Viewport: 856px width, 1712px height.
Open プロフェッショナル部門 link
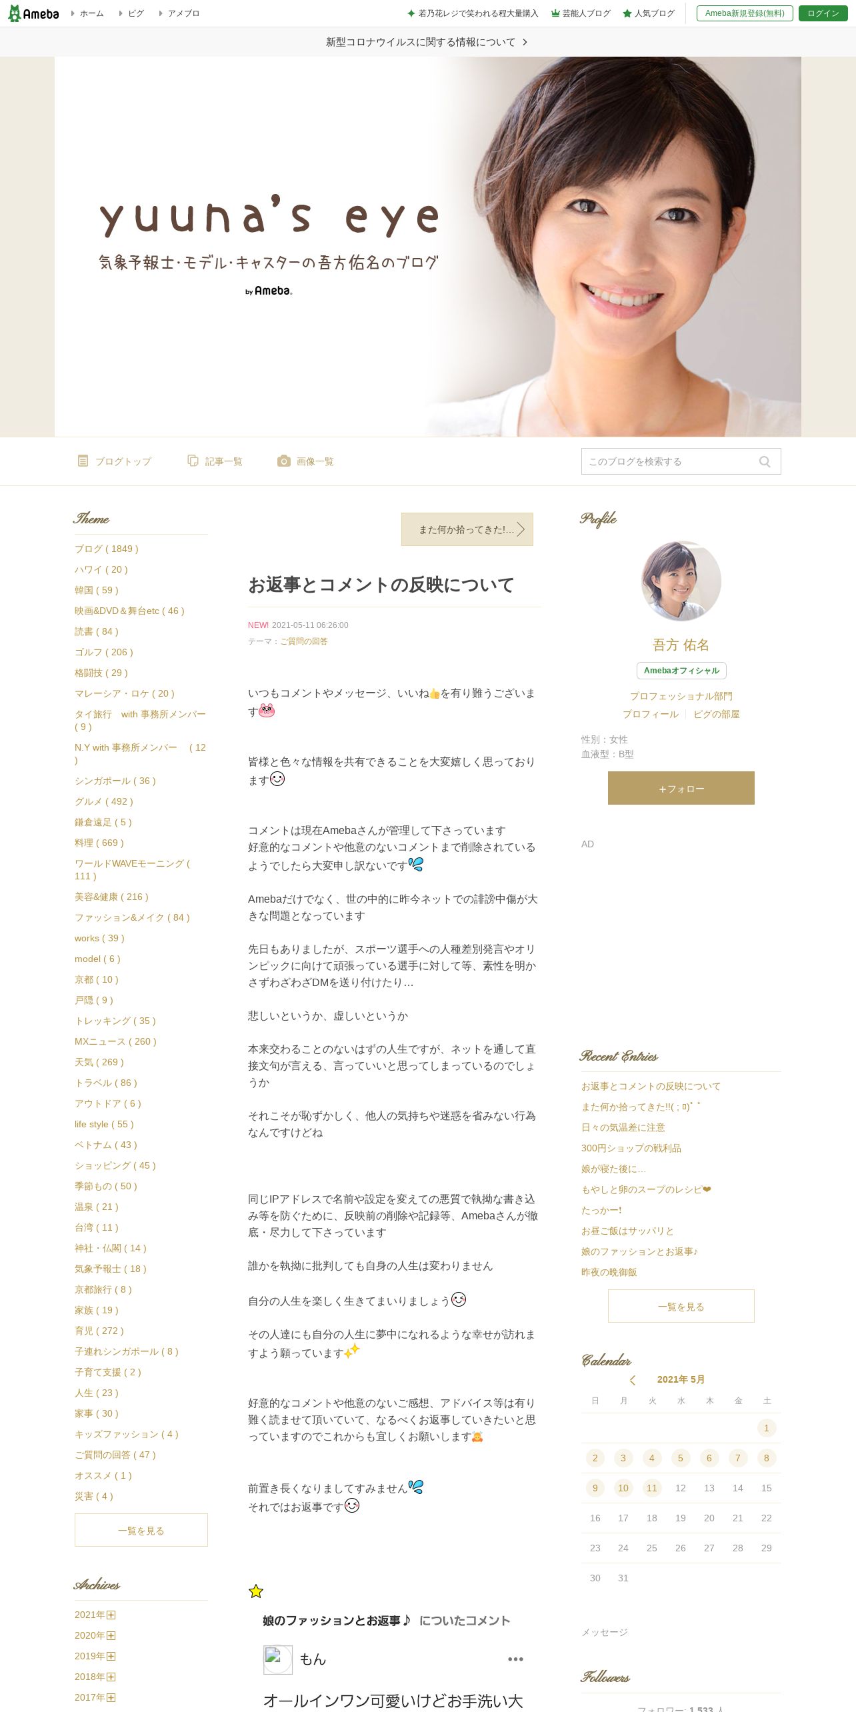681,696
